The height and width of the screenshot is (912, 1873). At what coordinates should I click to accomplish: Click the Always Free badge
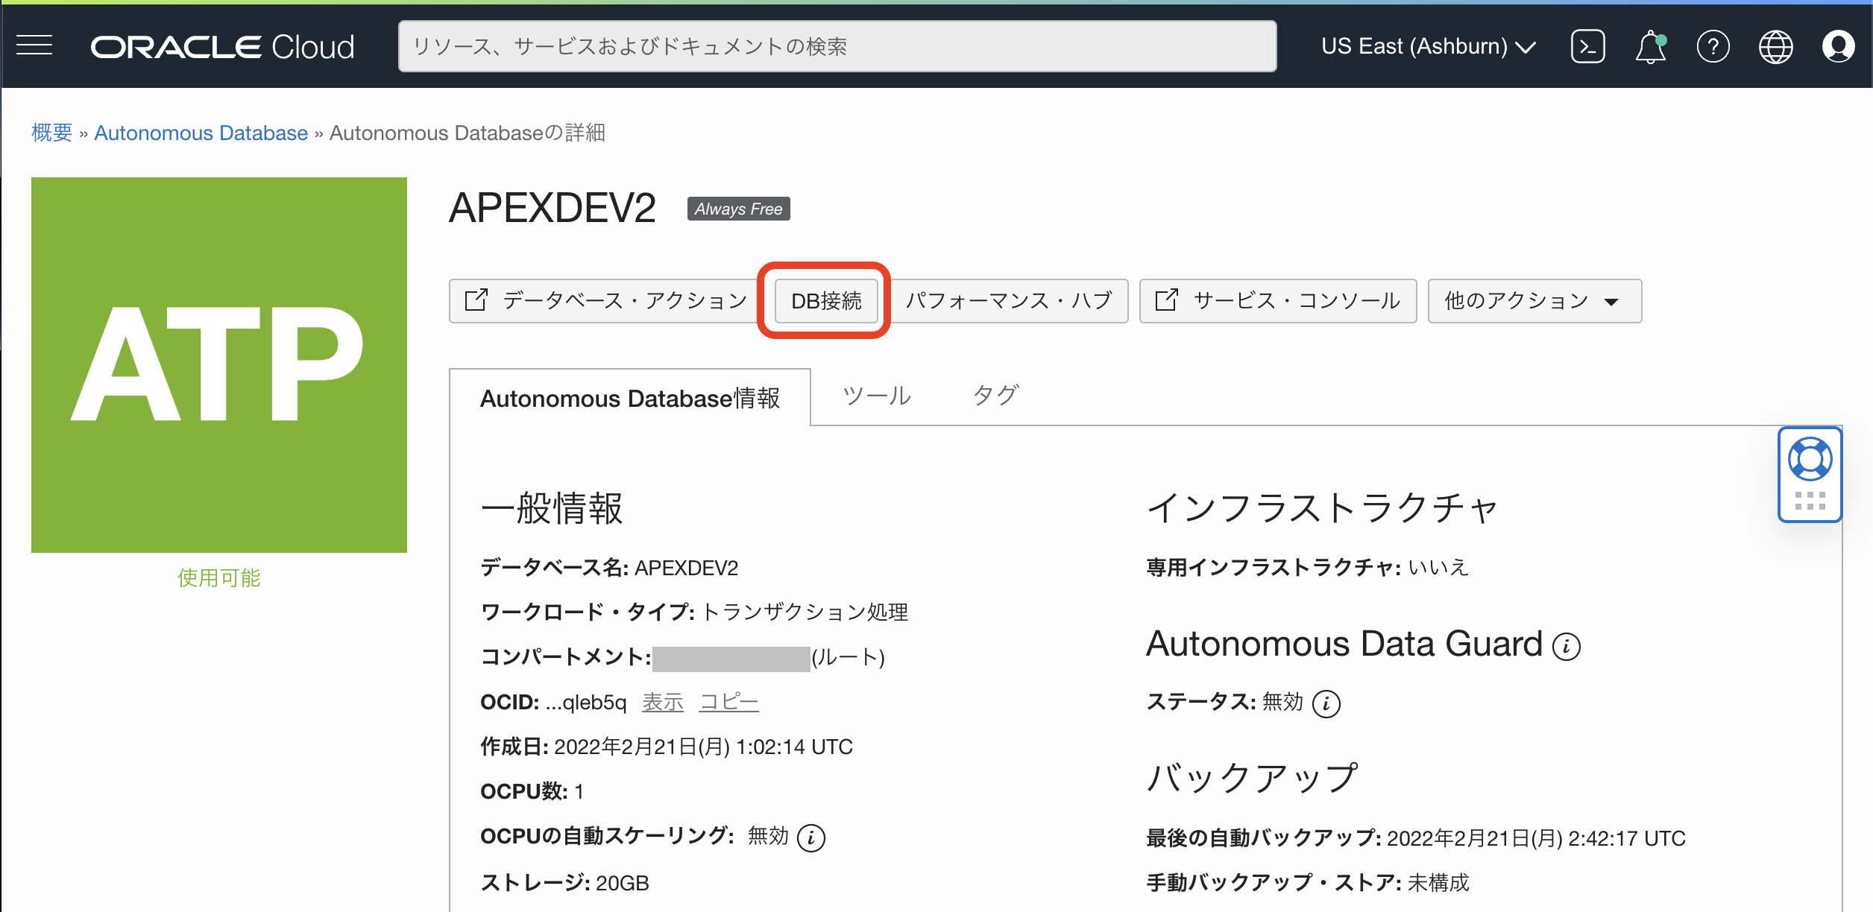738,209
